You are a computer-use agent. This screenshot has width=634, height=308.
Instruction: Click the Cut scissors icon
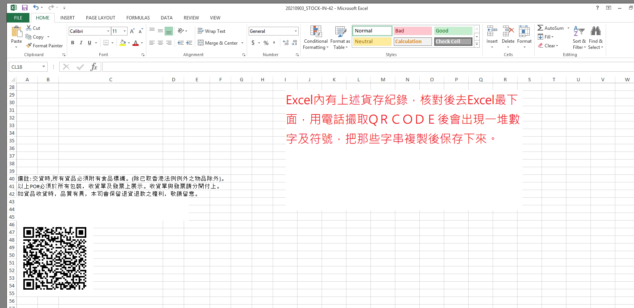(29, 28)
